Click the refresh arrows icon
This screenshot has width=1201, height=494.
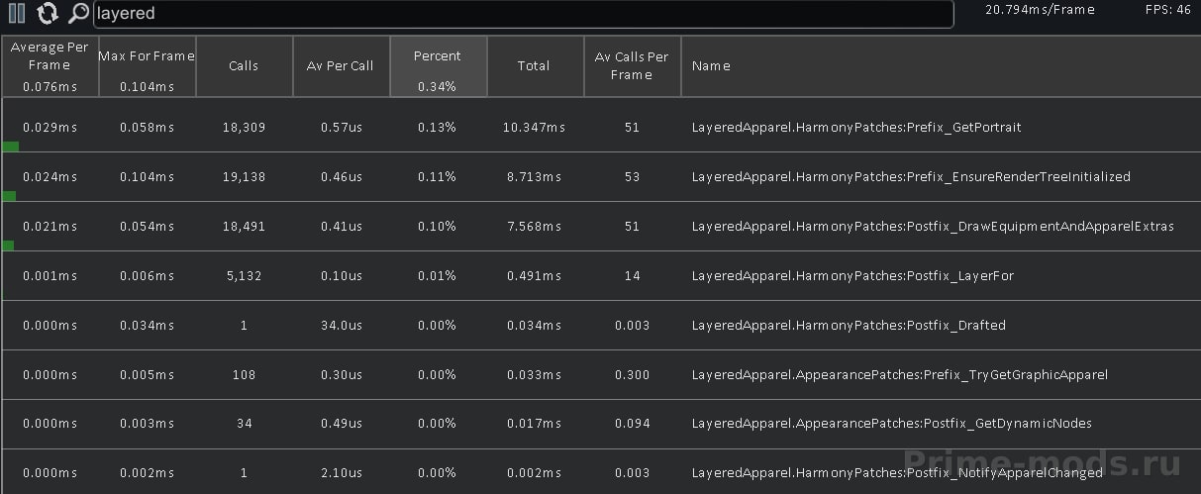point(48,13)
